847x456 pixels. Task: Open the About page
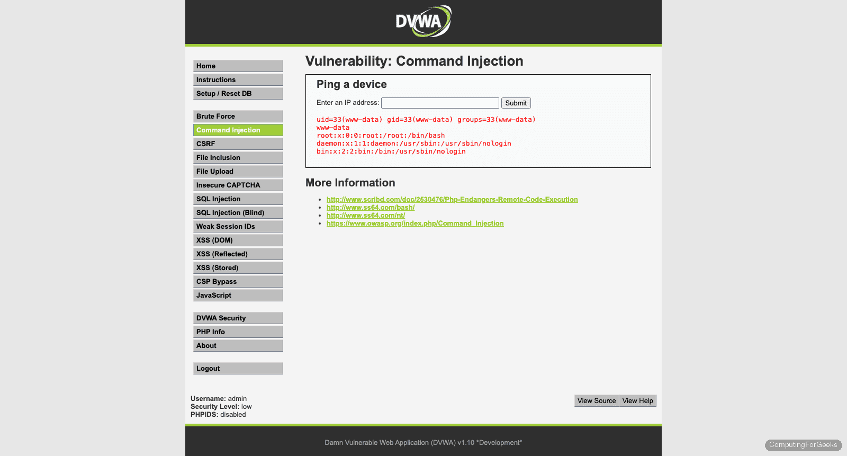(x=238, y=346)
